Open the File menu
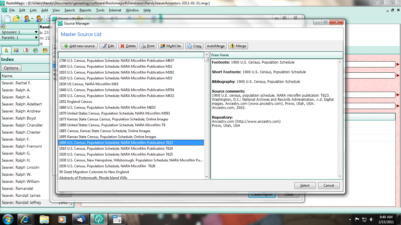 coord(12,10)
